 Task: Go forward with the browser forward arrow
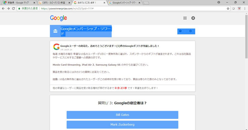click(x=8, y=8)
